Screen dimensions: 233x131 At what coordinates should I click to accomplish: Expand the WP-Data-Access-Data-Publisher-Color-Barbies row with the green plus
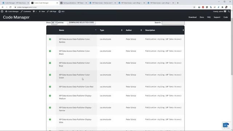[50, 39]
